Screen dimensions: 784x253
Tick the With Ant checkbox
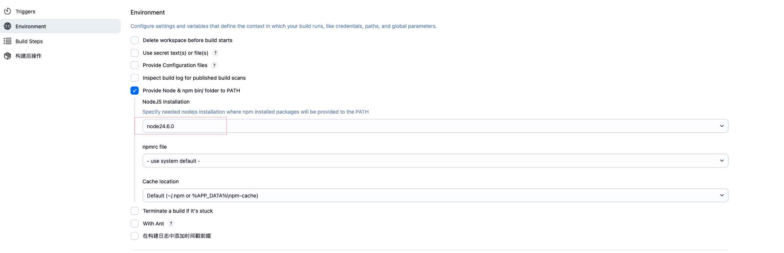click(135, 224)
